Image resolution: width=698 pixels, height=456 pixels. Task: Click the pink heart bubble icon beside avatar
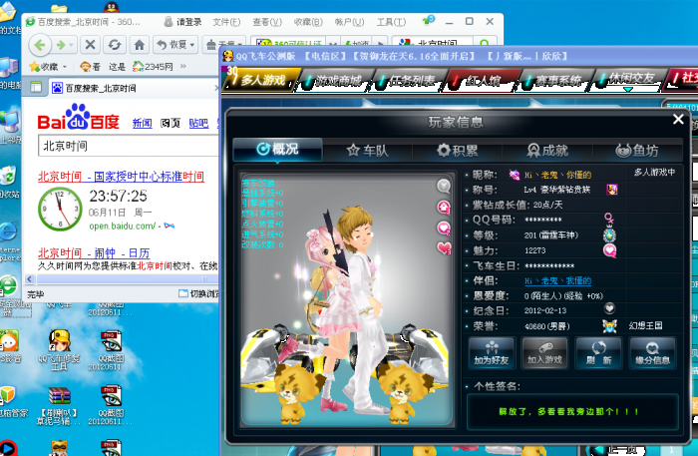coord(444,228)
